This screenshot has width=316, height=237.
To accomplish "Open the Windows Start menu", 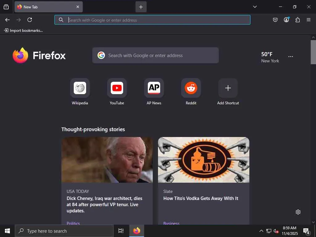I will click(x=7, y=231).
